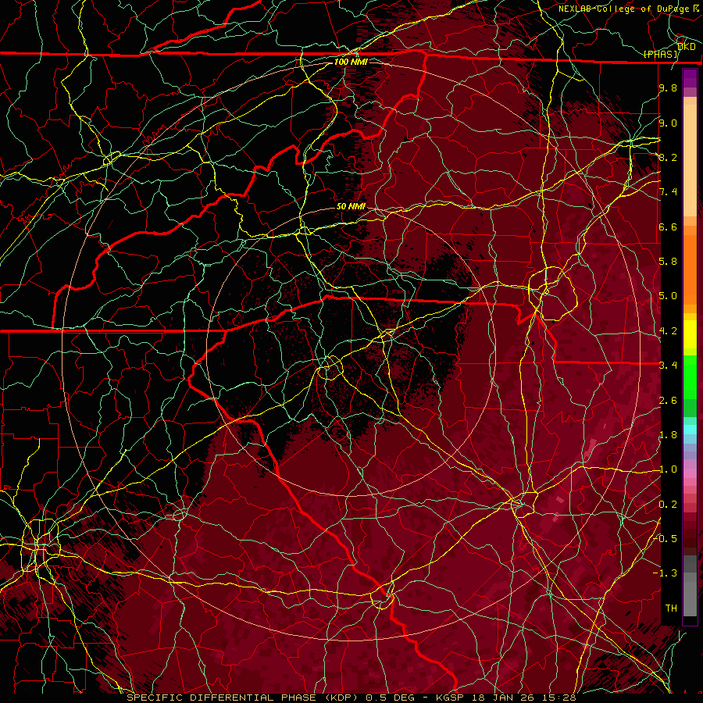Click the 8.2 value on the scale

coord(668,157)
